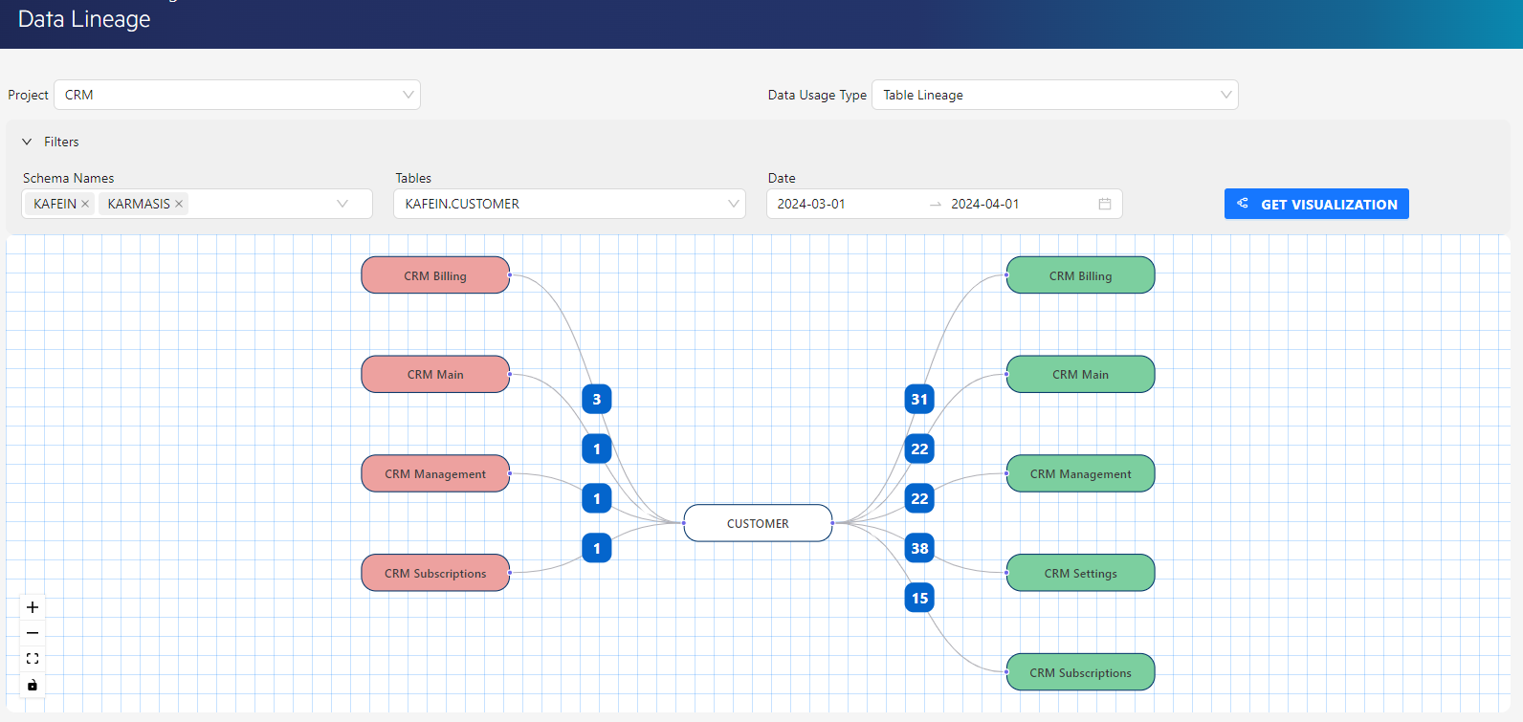Remove the KARMASIS schema tag

[179, 204]
